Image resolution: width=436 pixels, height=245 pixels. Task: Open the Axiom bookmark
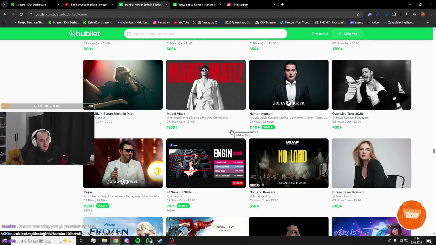(x=373, y=22)
